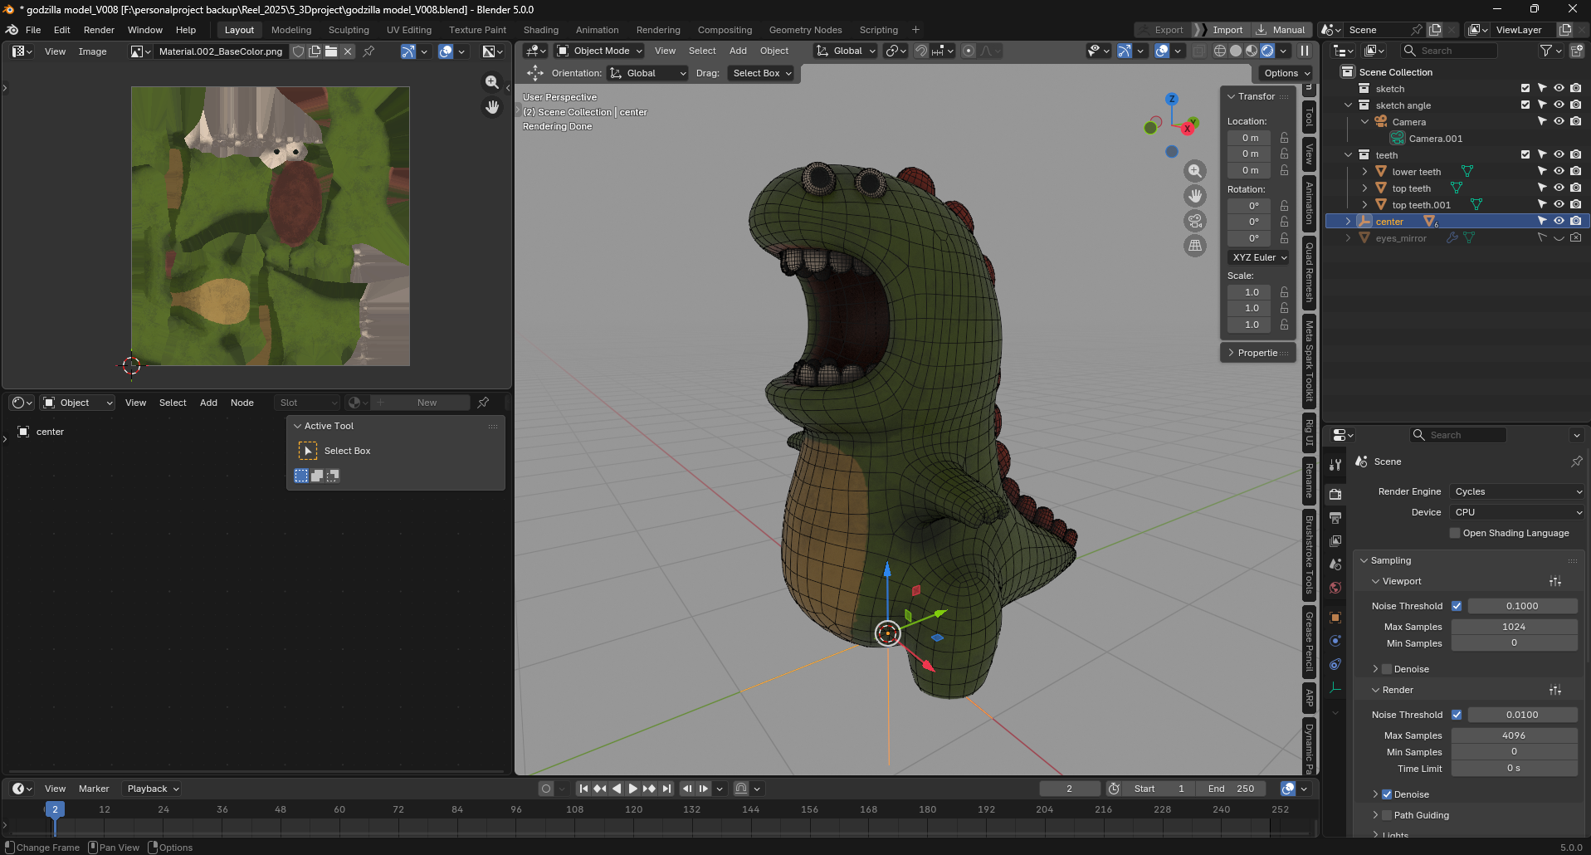Switch to the Shading workspace tab
The height and width of the screenshot is (855, 1591).
pyautogui.click(x=541, y=30)
